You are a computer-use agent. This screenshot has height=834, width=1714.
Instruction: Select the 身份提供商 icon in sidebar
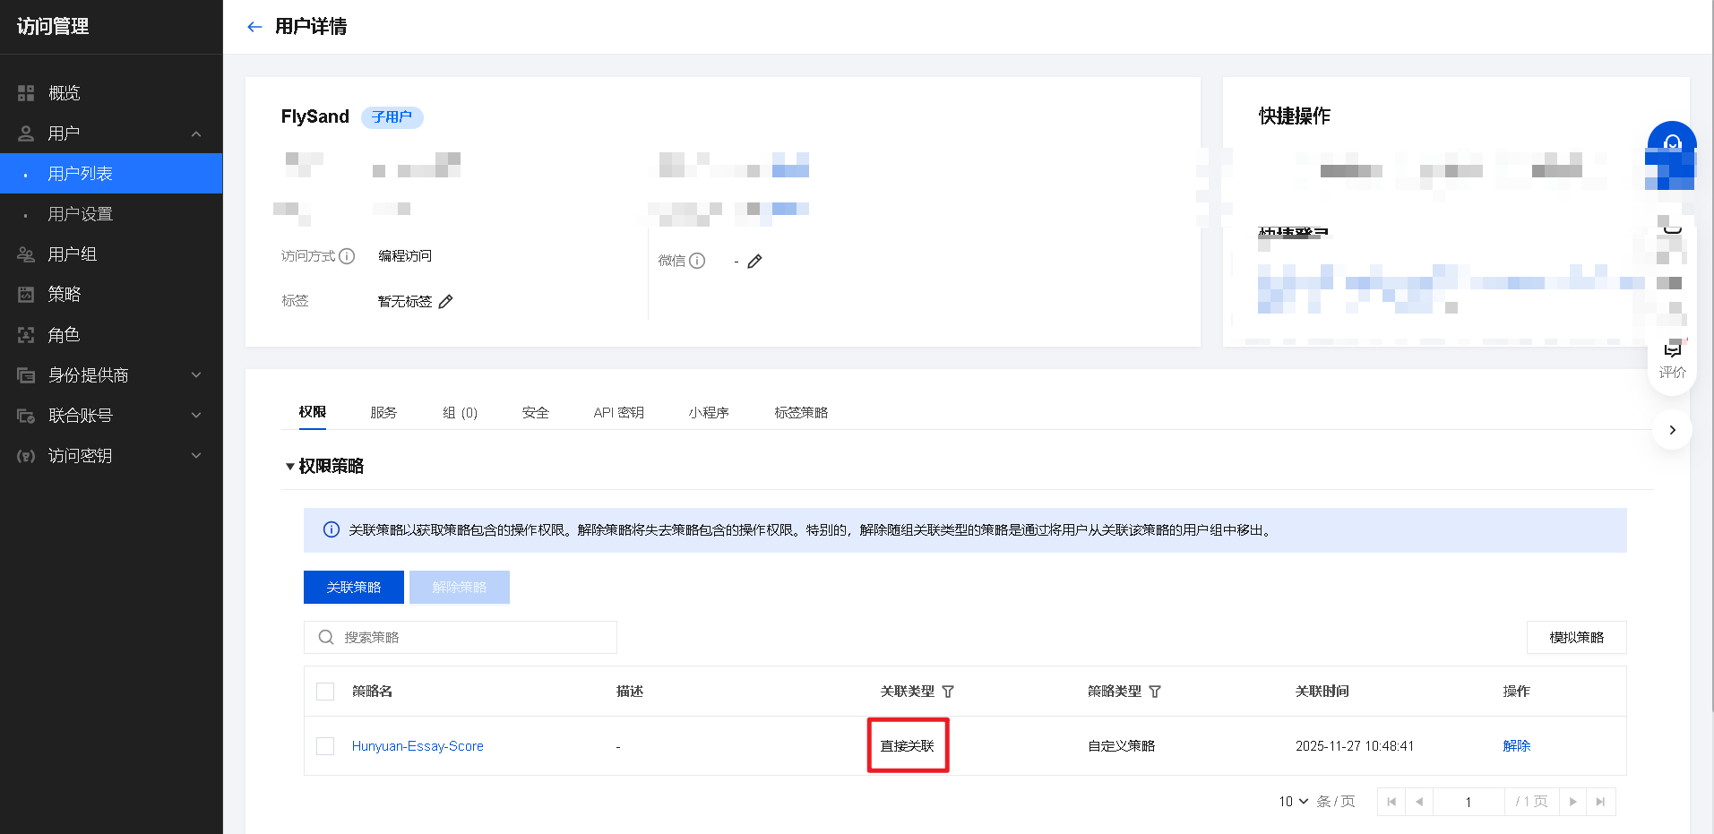[26, 375]
